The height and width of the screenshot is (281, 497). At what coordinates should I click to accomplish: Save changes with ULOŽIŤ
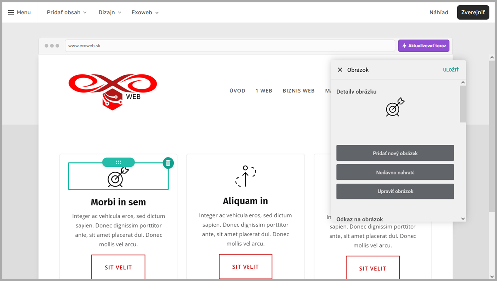(x=451, y=70)
